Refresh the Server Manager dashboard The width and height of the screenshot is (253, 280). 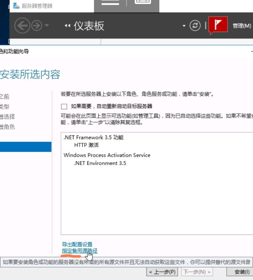pyautogui.click(x=195, y=26)
